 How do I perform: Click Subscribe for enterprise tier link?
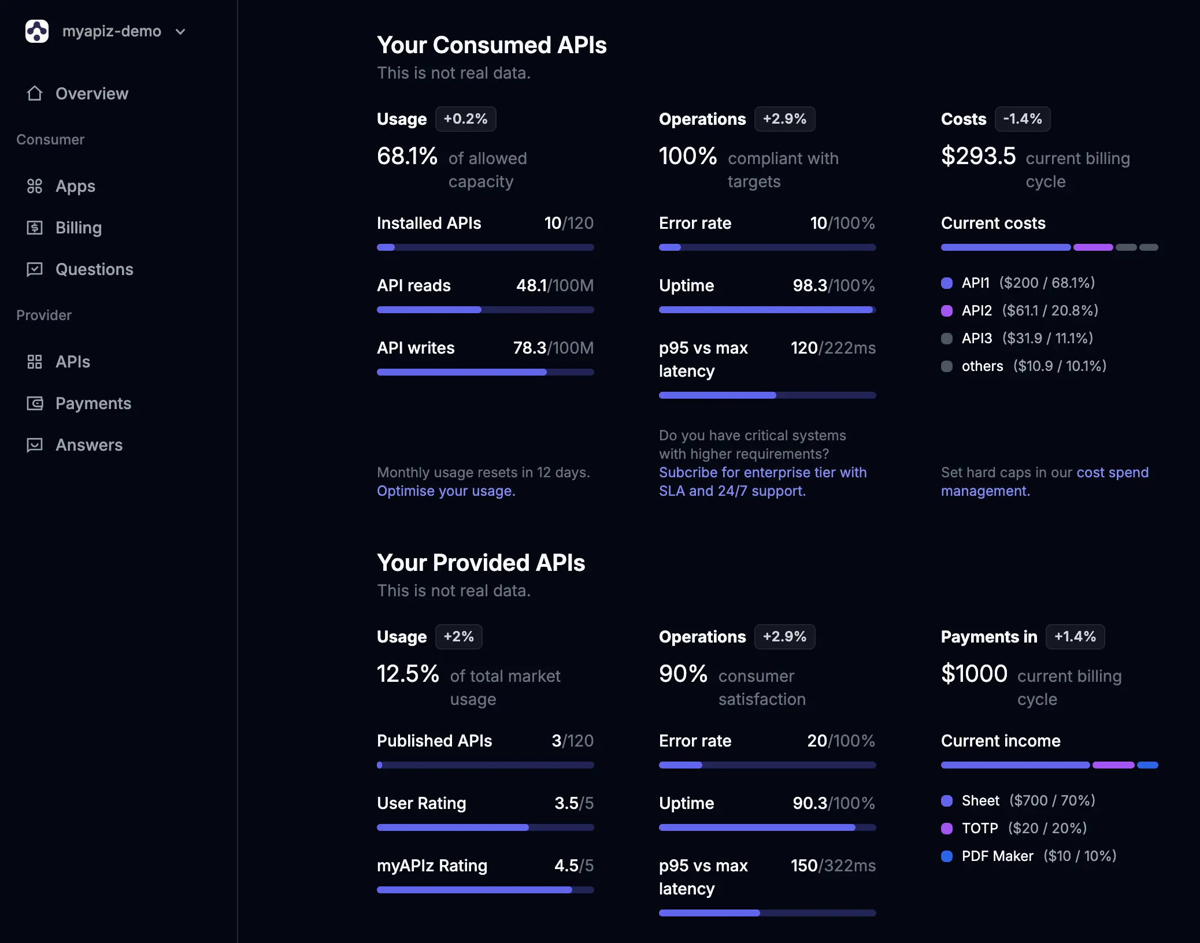point(763,481)
